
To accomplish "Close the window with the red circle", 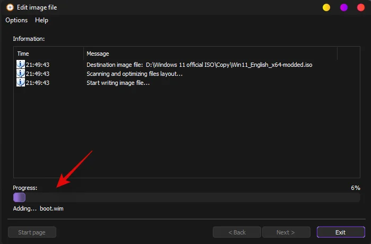I will point(360,7).
